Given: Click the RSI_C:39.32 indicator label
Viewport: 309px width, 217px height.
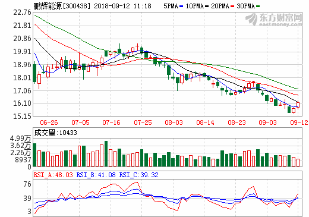Looking at the screenshot, I should 139,175.
